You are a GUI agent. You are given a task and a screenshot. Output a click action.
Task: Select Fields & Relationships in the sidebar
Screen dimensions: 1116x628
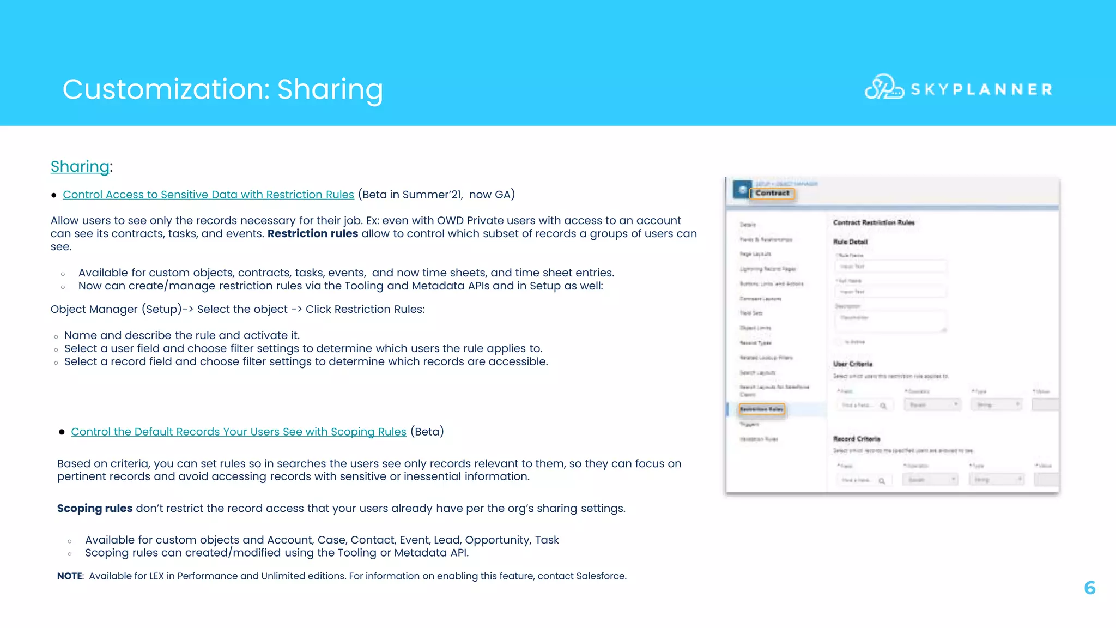click(x=766, y=239)
